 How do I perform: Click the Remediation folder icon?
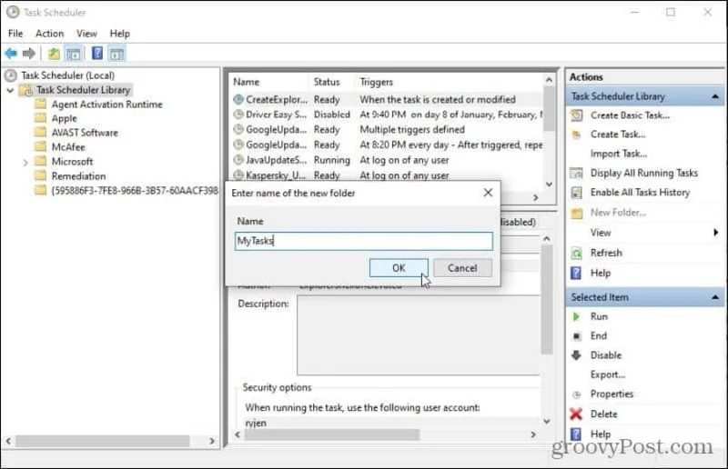click(x=40, y=175)
